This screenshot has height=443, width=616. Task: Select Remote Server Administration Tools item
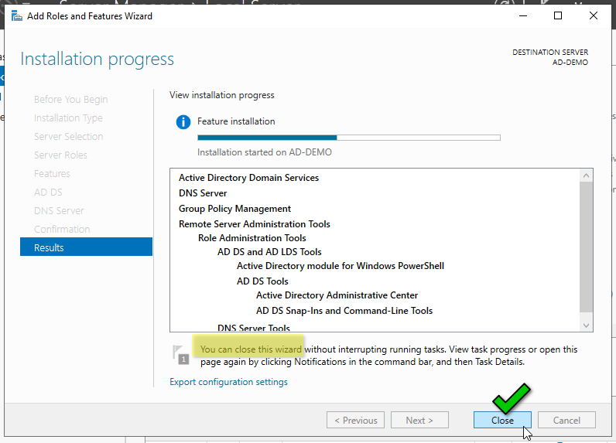254,224
